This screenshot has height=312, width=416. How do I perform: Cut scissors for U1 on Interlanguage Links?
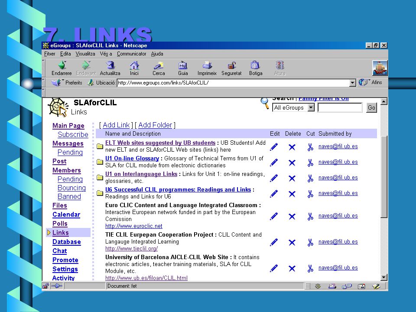click(310, 178)
